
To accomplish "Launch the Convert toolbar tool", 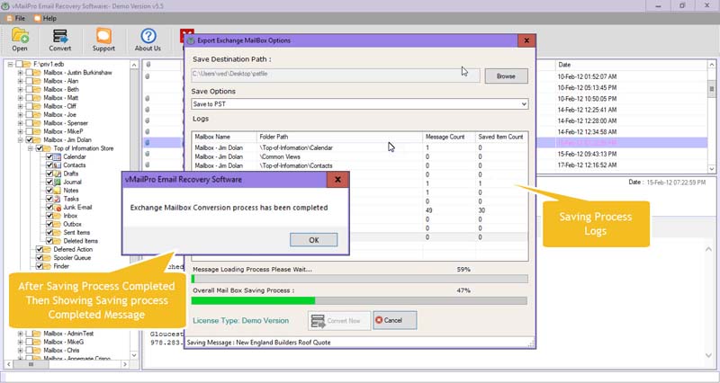I will tap(59, 36).
